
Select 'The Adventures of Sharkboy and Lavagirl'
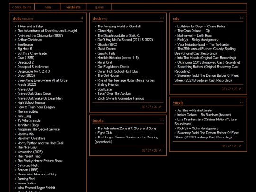[47, 31]
